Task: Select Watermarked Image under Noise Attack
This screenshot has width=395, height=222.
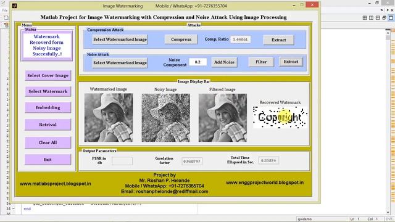Action: click(x=120, y=63)
